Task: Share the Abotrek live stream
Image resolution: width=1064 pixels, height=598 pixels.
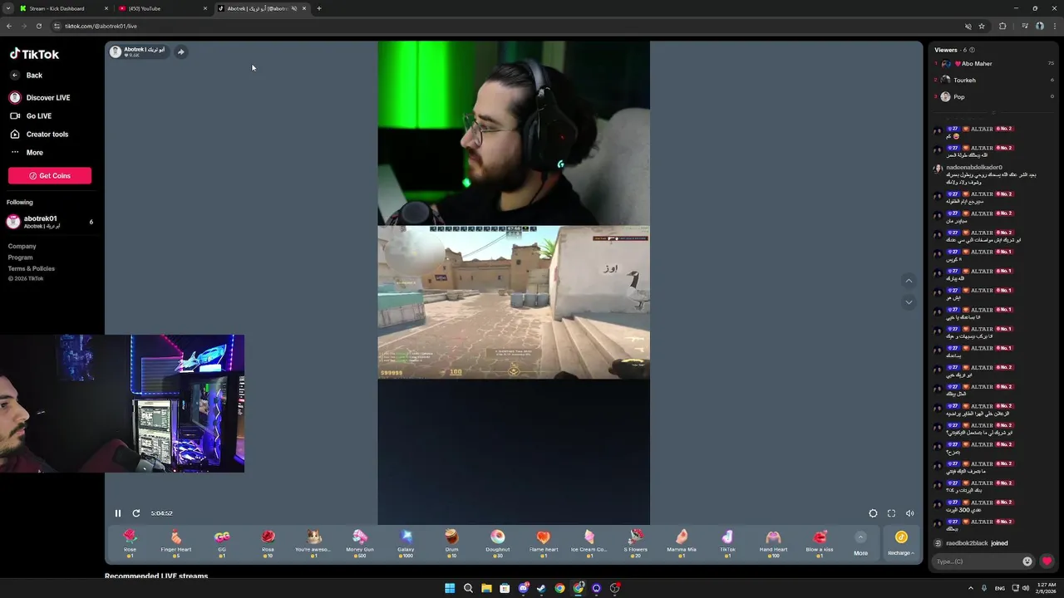Action: (180, 51)
